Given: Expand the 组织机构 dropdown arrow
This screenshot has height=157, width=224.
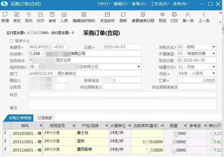Looking at the screenshot, I should pyautogui.click(x=139, y=67).
